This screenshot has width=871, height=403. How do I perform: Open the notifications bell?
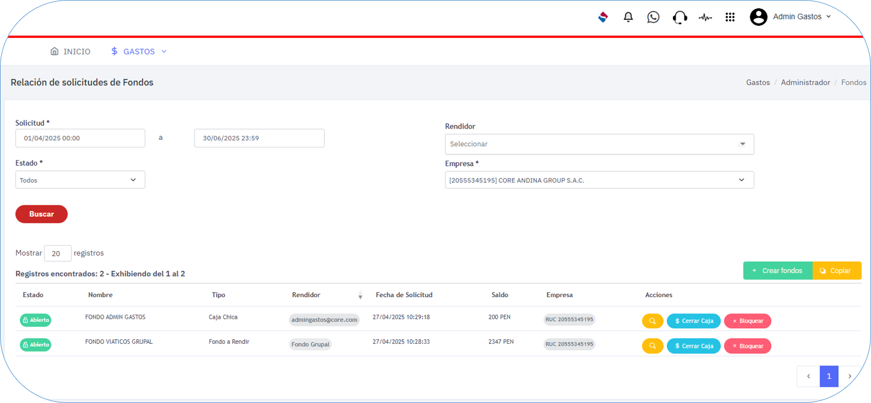628,17
